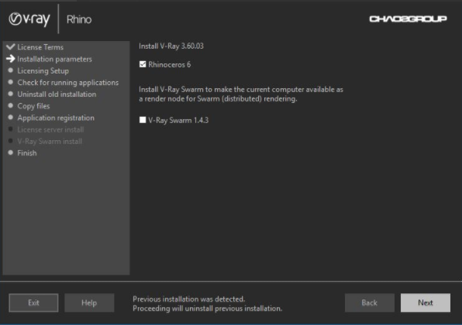
Task: Select Check for running applications step
Action: [x=67, y=83]
